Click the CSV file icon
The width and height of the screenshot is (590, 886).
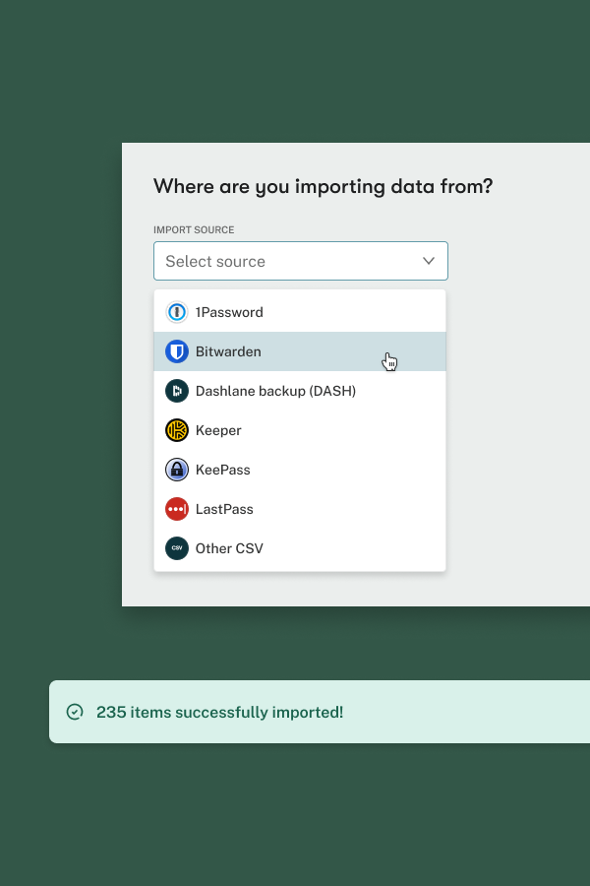[x=177, y=548]
